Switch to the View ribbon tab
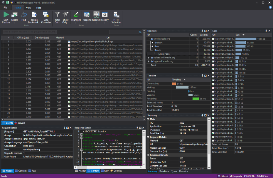Image resolution: width=273 pixels, height=178 pixels. pyautogui.click(x=28, y=8)
